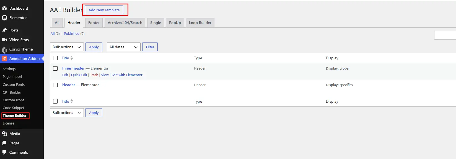Click the Posts pushpin icon

4,30
